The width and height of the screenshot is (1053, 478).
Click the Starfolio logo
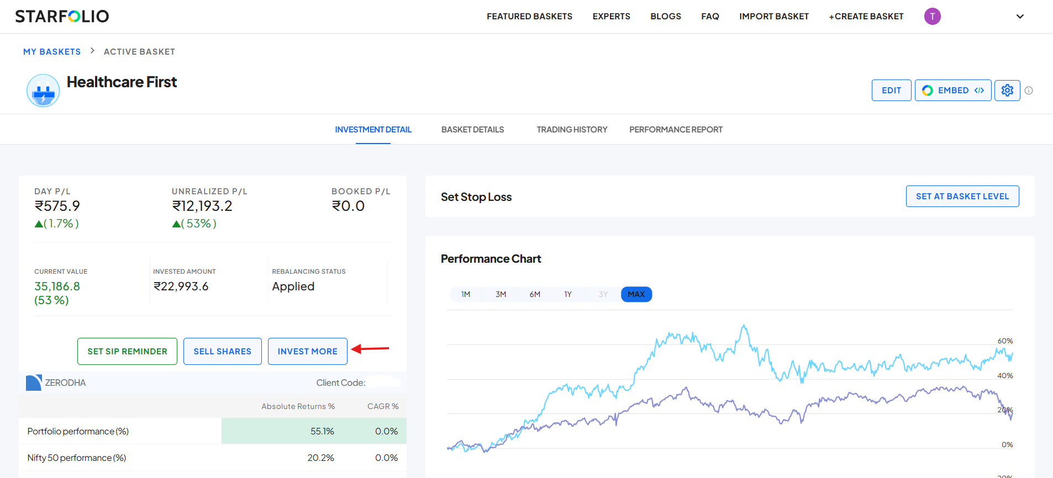click(62, 17)
